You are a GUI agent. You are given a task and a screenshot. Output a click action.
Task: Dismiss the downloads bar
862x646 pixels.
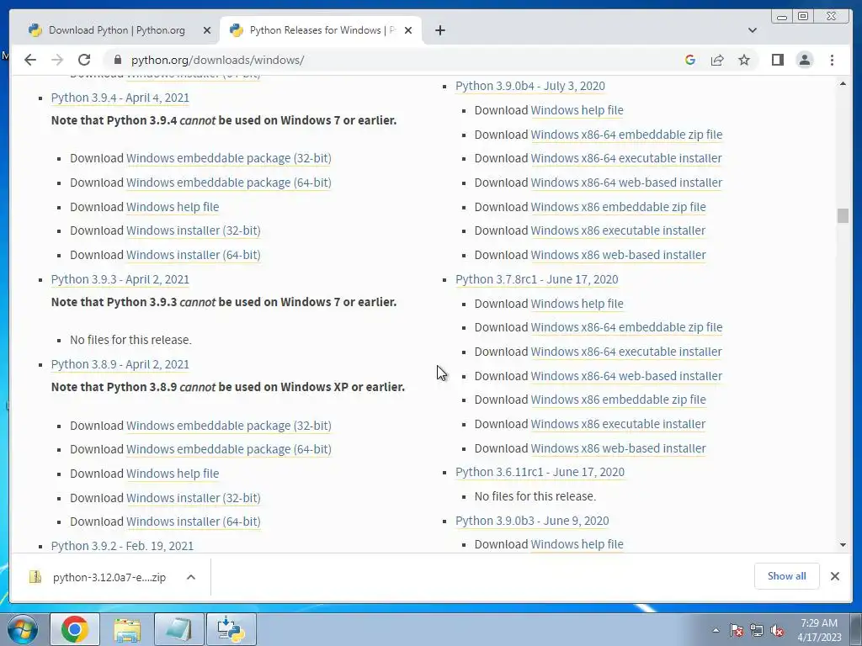pyautogui.click(x=835, y=575)
